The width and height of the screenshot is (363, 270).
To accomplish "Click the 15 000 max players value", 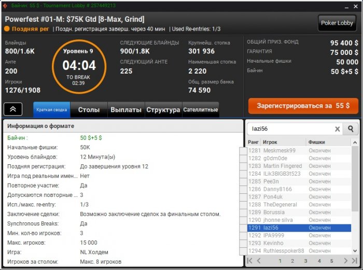I will coord(89,243).
